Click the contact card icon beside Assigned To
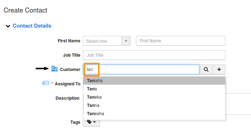This screenshot has width=251, height=132. pos(45,83)
